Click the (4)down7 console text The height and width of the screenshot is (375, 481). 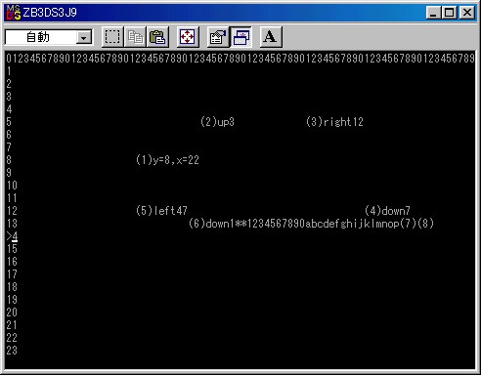(x=387, y=211)
